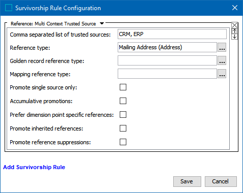Image resolution: width=243 pixels, height=193 pixels.
Task: Save the survivorship rule configuration
Action: (x=187, y=181)
